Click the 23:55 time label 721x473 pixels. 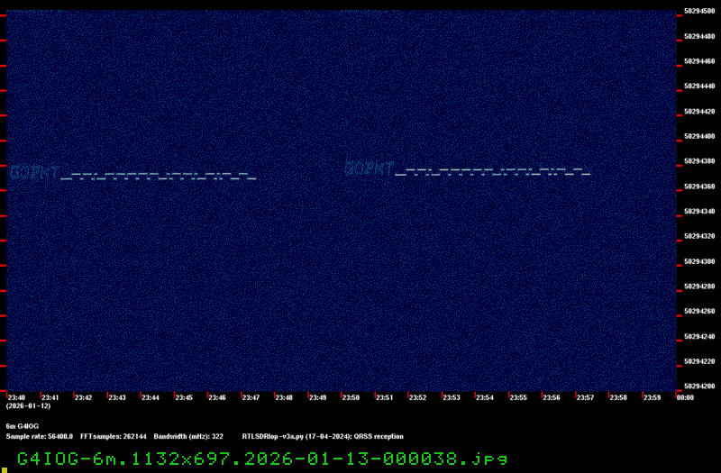518,397
